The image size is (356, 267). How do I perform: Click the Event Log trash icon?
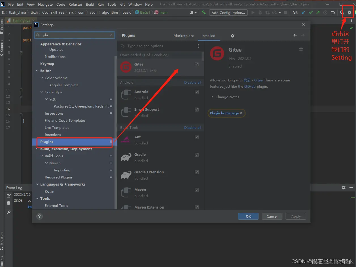pos(9,203)
